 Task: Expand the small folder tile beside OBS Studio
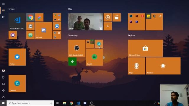pos(90,44)
